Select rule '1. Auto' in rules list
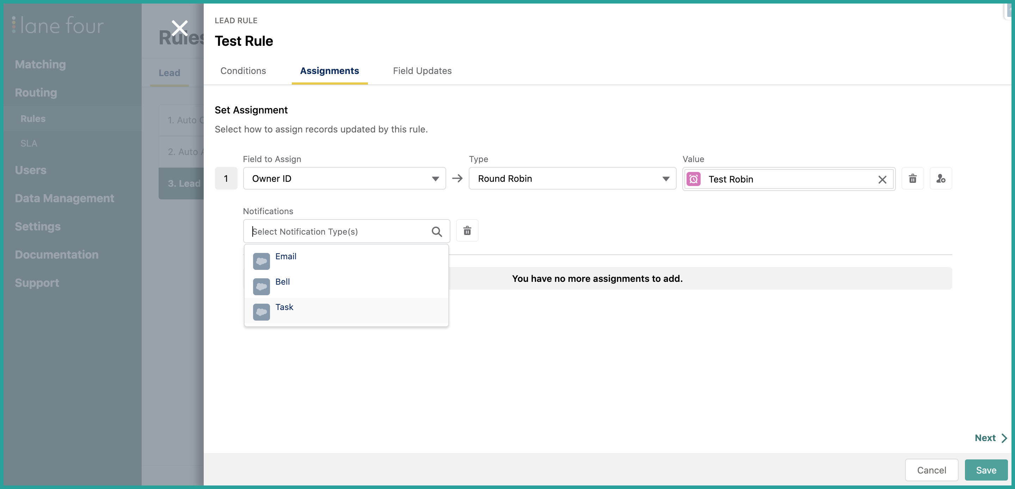 pos(181,120)
